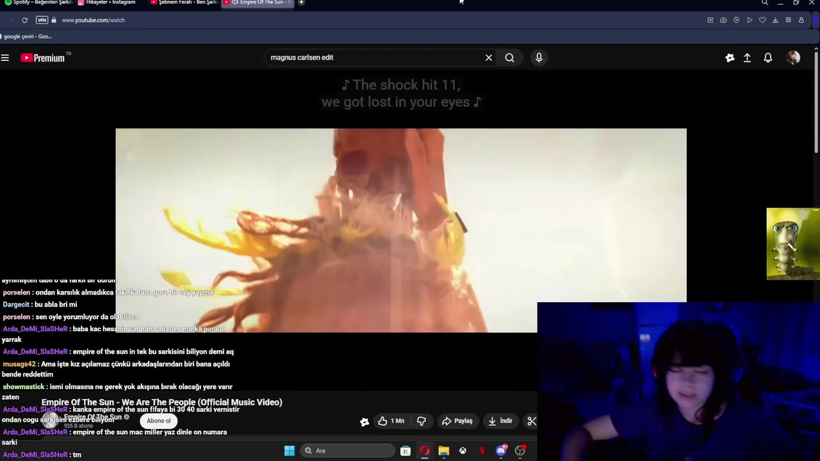This screenshot has height=461, width=820.
Task: Click username musags42 in chat
Action: (x=19, y=364)
